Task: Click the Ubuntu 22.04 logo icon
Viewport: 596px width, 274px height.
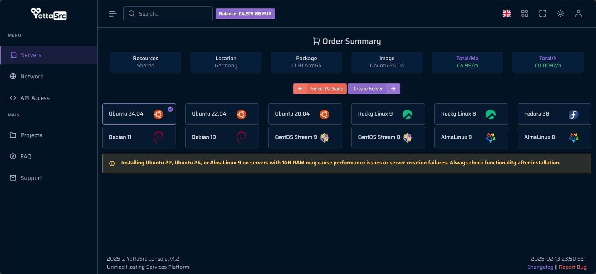Action: (241, 114)
